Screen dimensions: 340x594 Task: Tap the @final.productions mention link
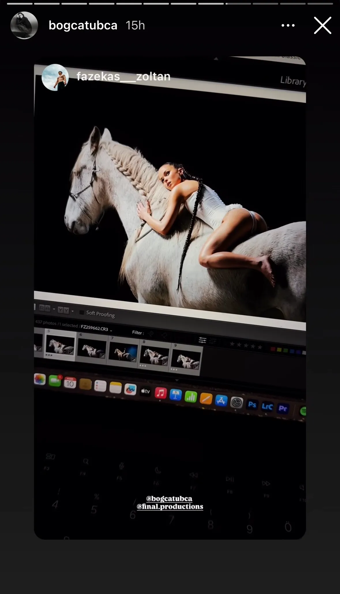170,506
